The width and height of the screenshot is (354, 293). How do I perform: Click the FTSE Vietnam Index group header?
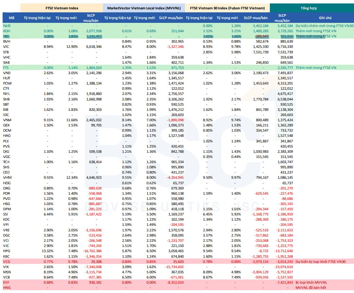click(x=62, y=8)
